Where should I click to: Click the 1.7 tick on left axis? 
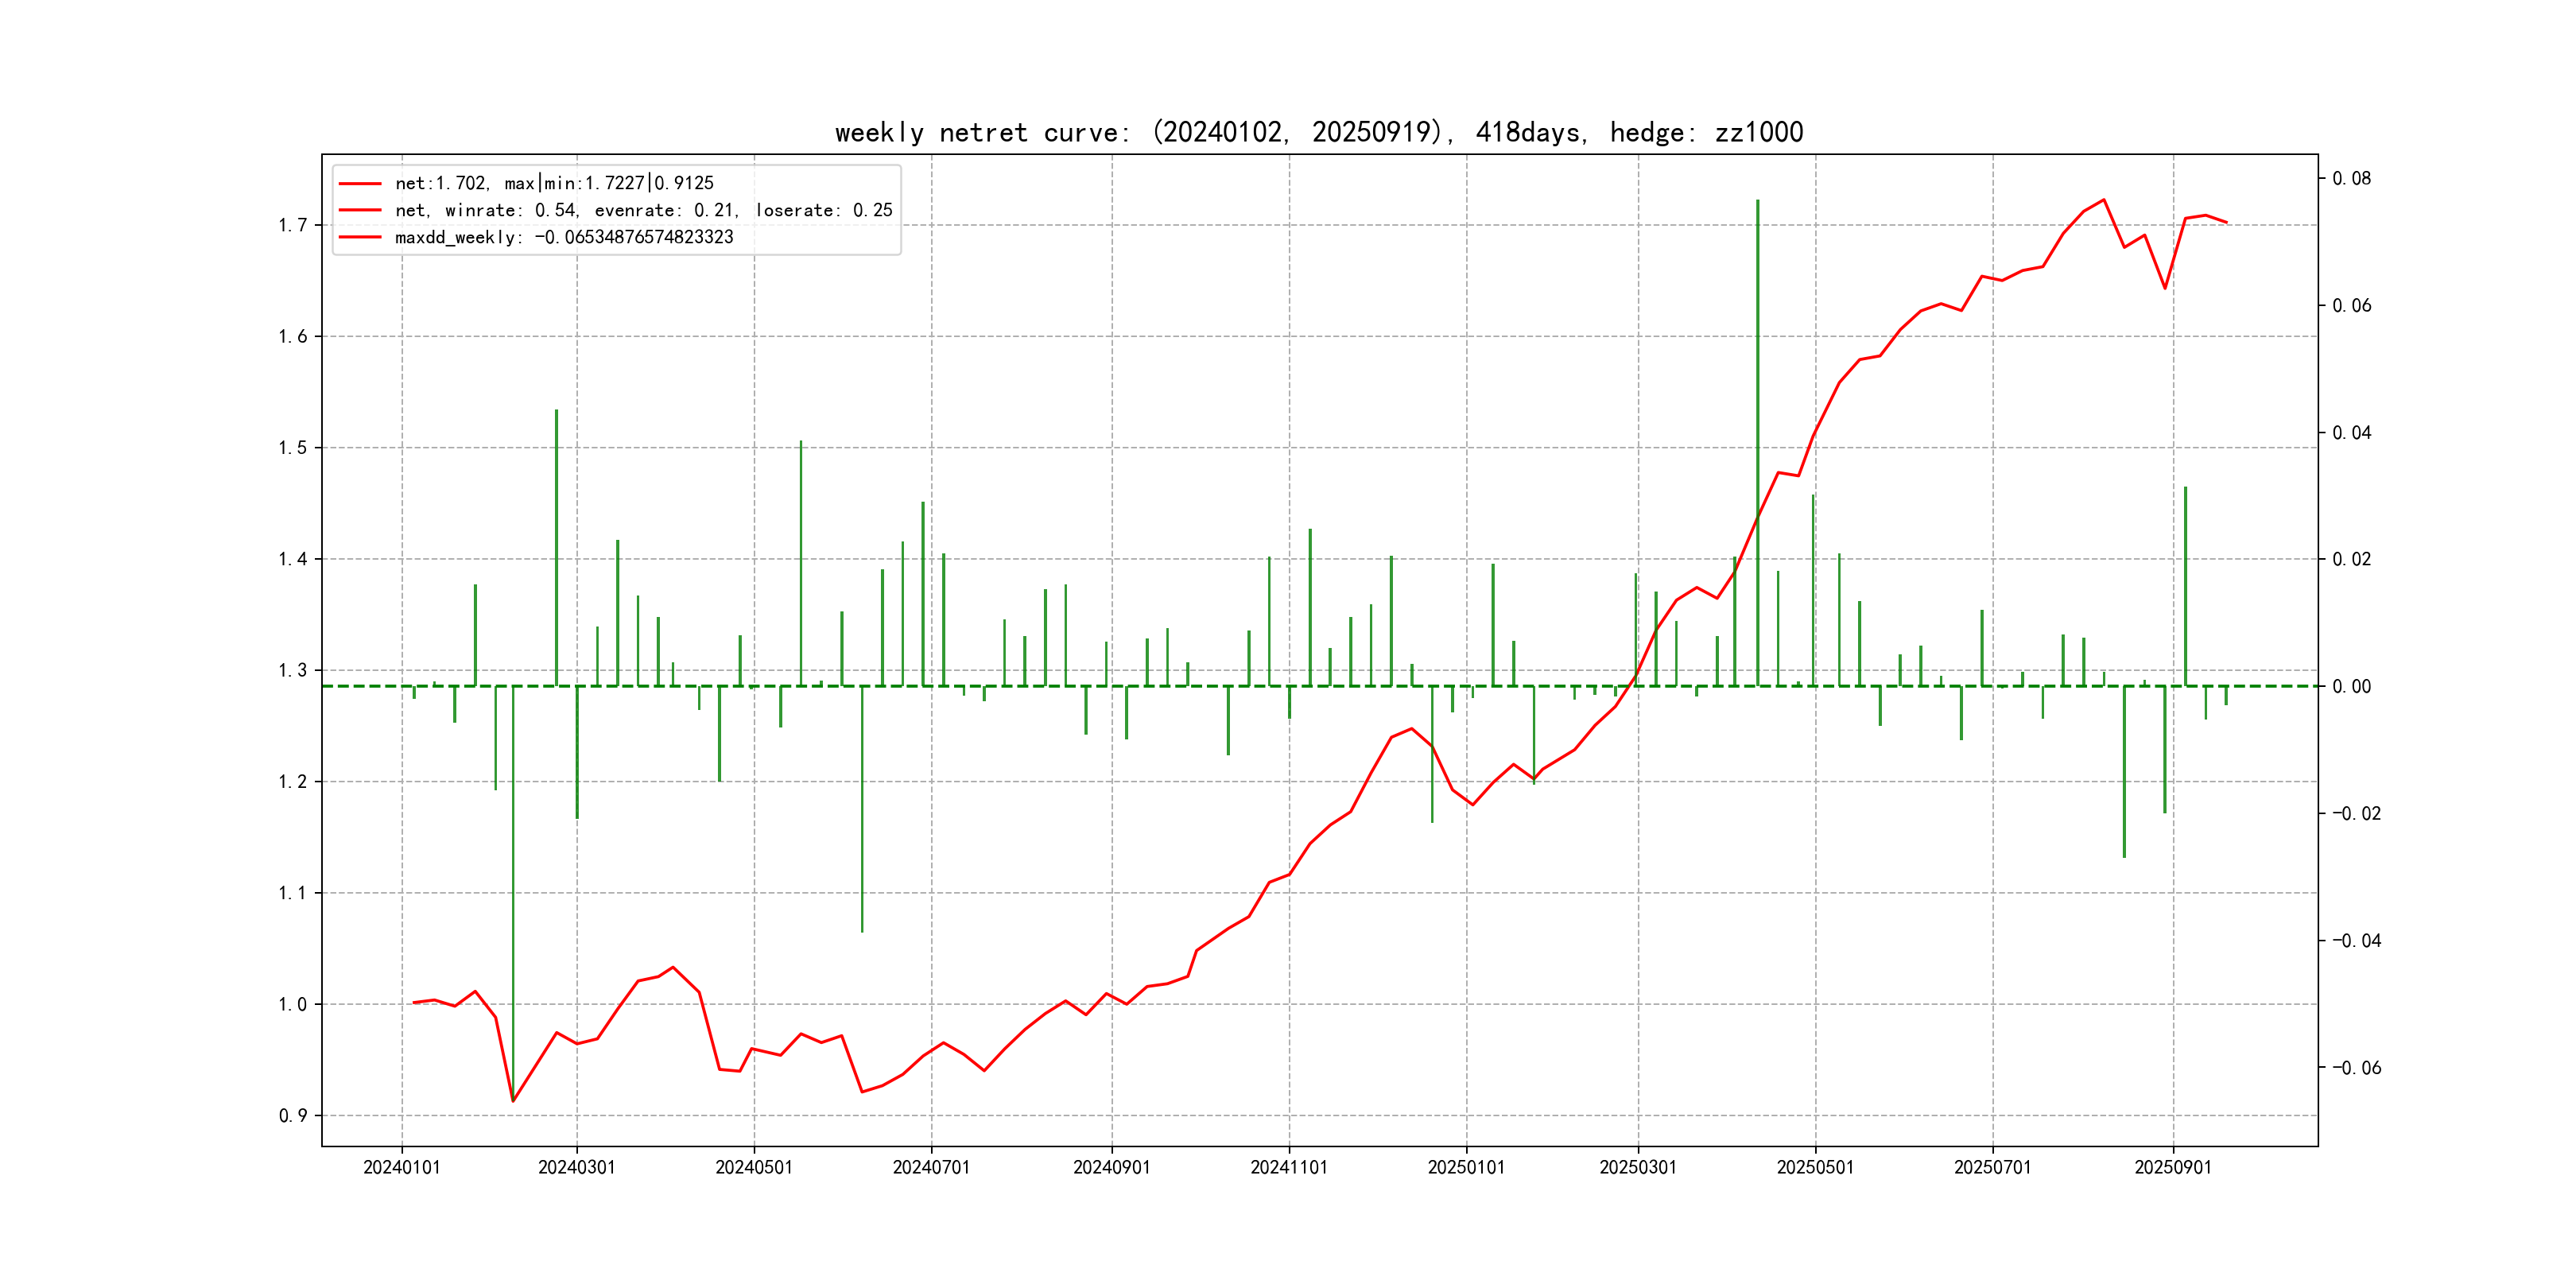pos(292,225)
